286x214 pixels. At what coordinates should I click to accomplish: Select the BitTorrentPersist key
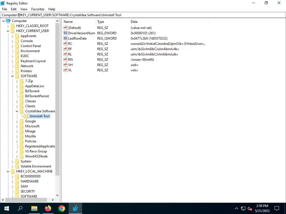click(37, 96)
